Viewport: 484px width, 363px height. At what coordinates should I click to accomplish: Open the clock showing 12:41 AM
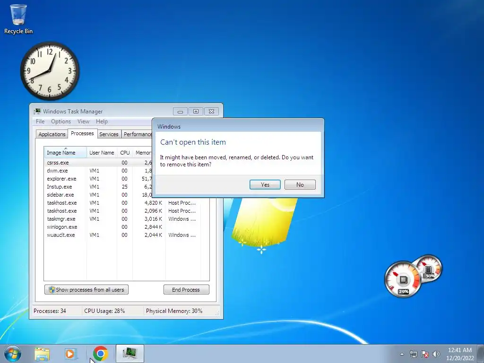click(459, 354)
